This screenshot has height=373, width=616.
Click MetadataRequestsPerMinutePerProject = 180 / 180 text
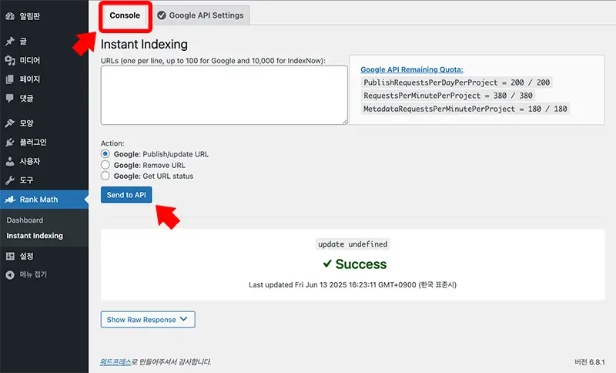point(465,109)
